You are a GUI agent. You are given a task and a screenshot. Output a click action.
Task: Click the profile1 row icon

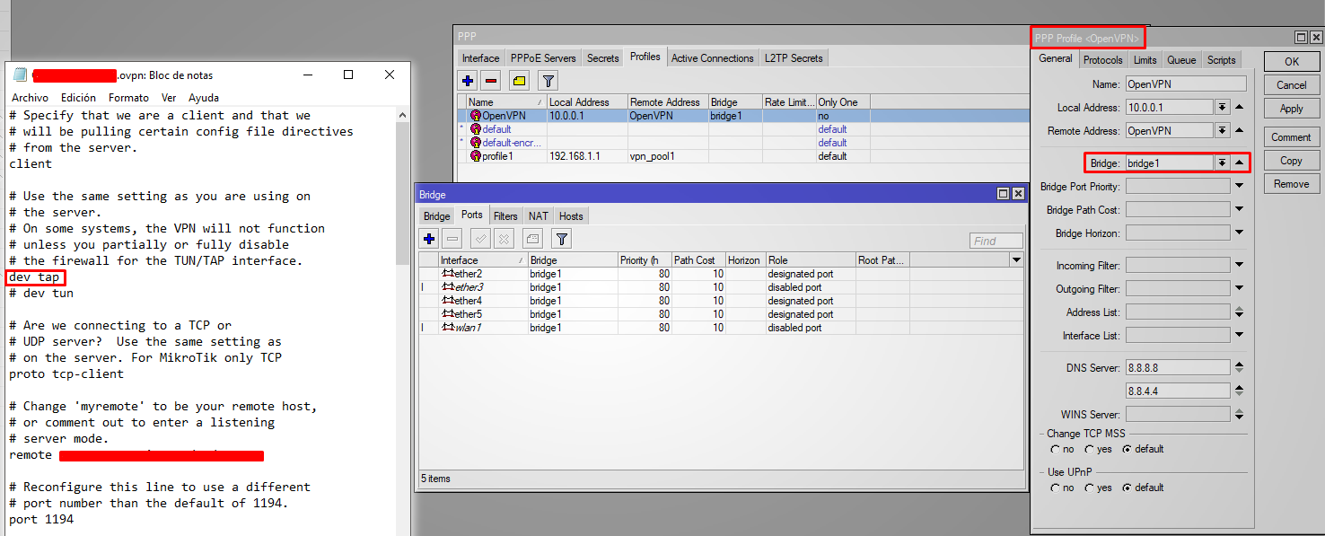pyautogui.click(x=476, y=156)
